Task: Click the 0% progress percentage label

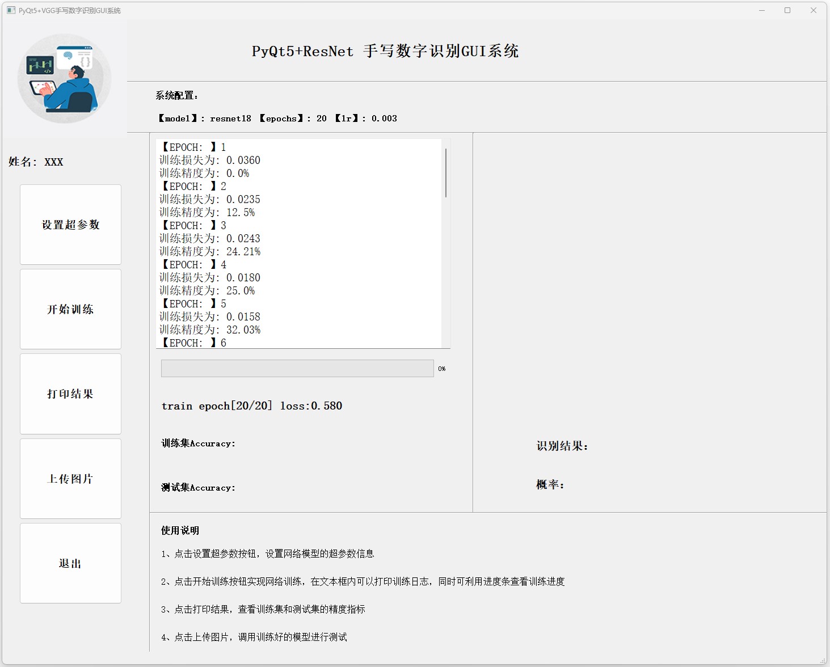Action: pyautogui.click(x=442, y=369)
